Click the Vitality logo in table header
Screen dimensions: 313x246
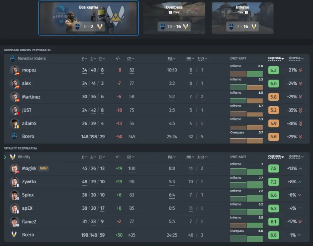(13, 157)
